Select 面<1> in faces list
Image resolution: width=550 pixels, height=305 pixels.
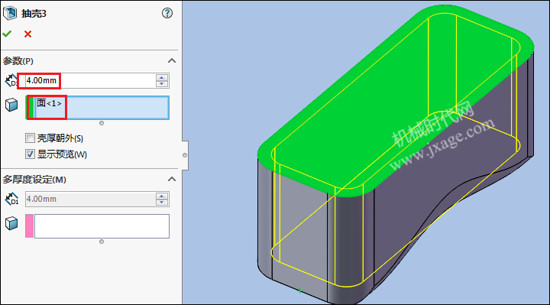pyautogui.click(x=49, y=103)
